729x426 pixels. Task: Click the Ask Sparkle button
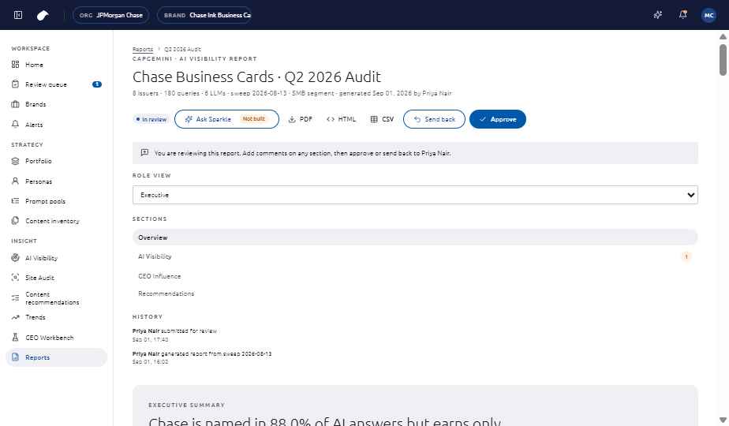click(x=226, y=119)
